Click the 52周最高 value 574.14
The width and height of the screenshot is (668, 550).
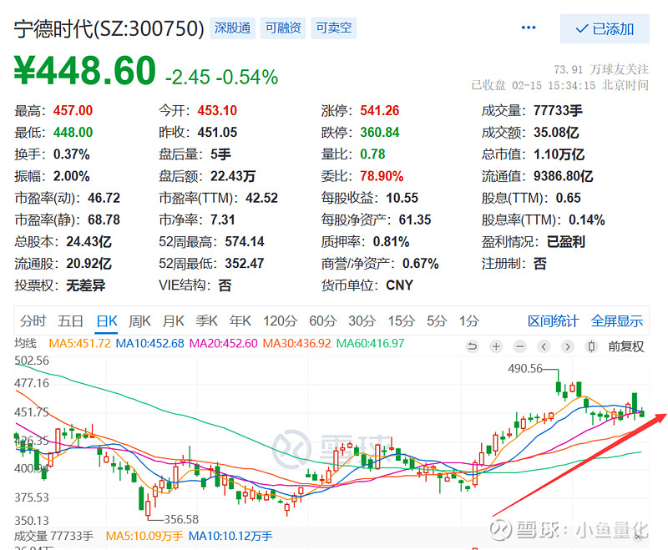tap(245, 242)
